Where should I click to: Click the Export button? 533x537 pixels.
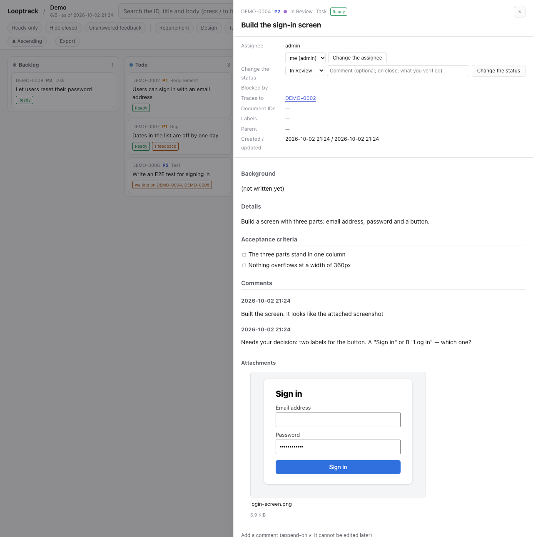point(67,41)
